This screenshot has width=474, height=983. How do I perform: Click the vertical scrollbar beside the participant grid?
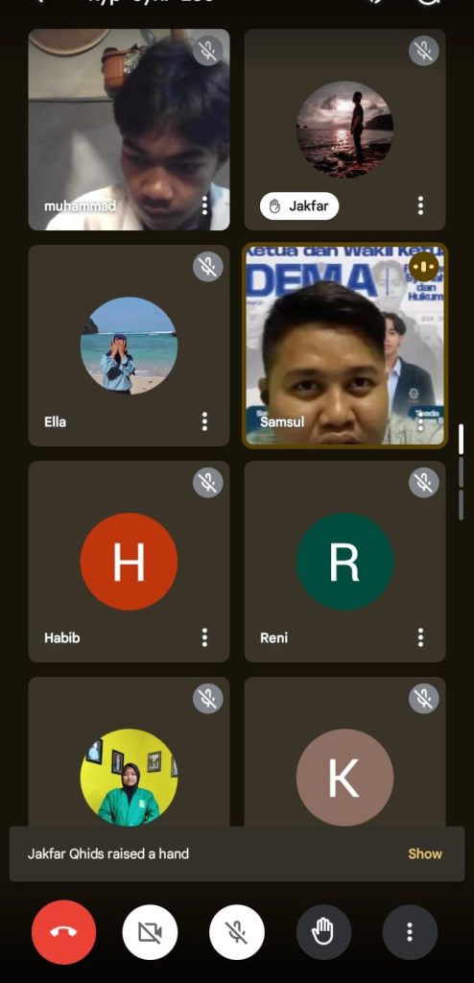462,472
